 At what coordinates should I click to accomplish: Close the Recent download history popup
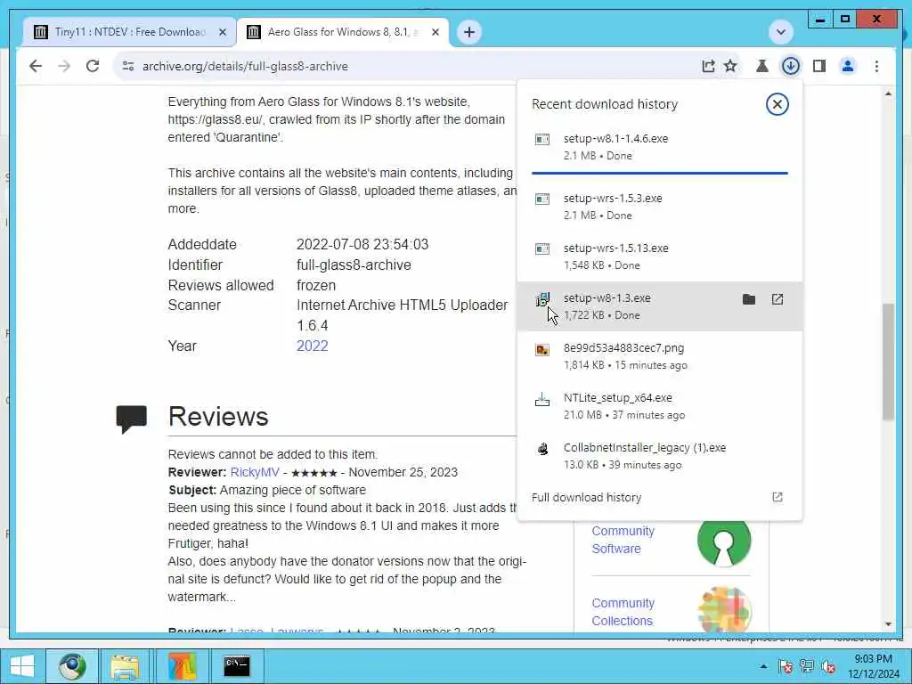point(777,105)
